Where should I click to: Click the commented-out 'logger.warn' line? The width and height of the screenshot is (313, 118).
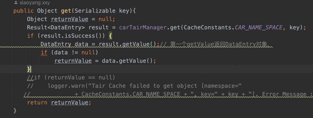pyautogui.click(x=144, y=86)
